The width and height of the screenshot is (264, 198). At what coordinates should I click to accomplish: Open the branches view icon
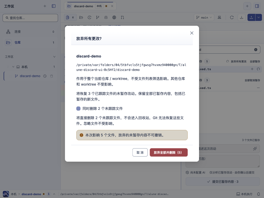pos(98,17)
